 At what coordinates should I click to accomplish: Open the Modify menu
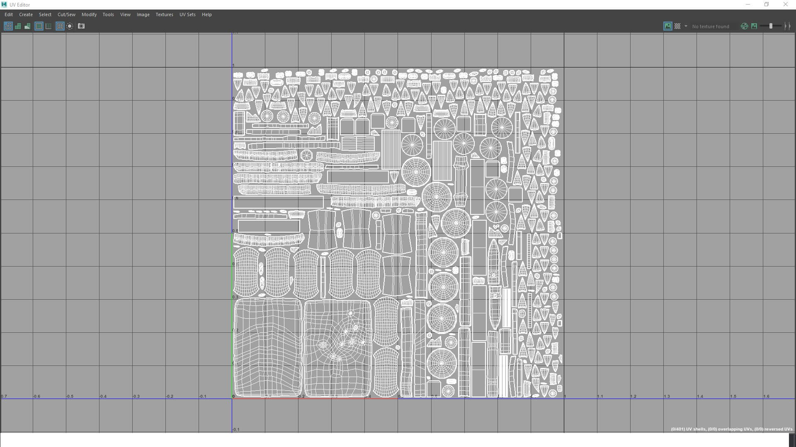pyautogui.click(x=89, y=14)
